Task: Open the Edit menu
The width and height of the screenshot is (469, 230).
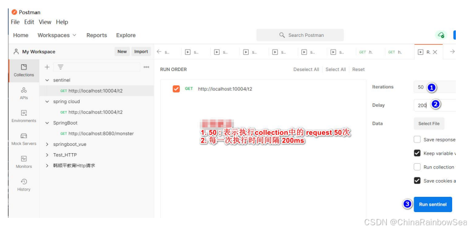Action: click(x=29, y=22)
